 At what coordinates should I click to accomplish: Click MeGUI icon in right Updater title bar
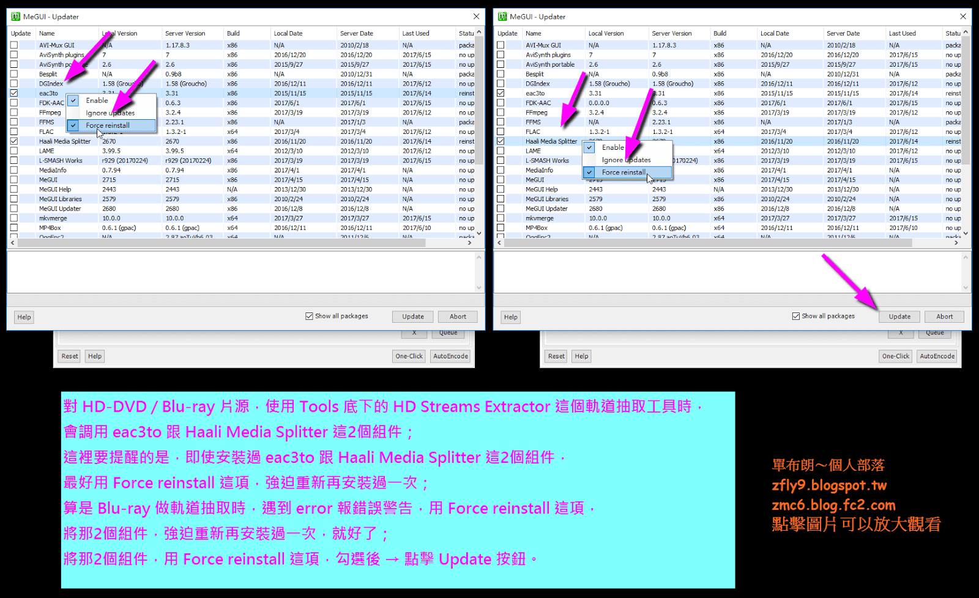coord(502,17)
